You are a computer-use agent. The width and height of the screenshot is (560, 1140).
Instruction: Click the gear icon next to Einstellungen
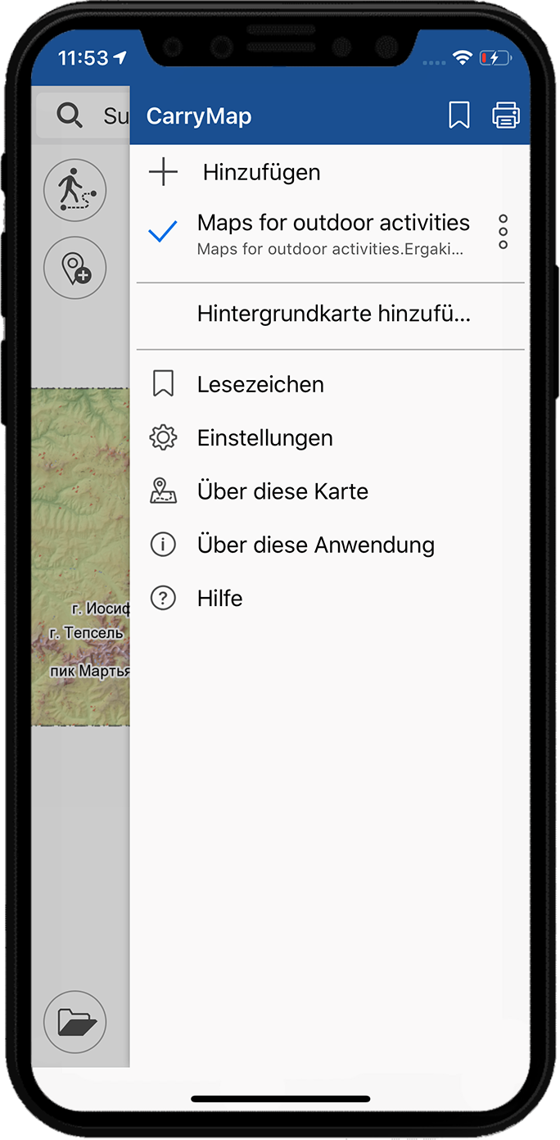click(x=164, y=438)
